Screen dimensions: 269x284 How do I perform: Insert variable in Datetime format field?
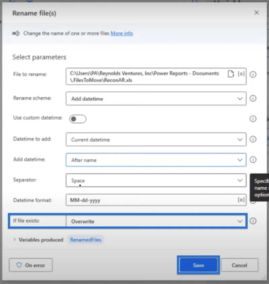point(241,200)
